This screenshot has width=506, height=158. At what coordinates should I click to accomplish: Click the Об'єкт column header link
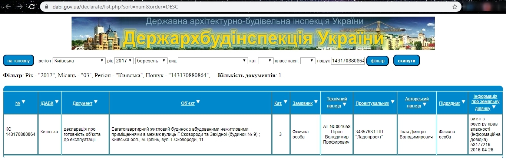click(x=188, y=103)
